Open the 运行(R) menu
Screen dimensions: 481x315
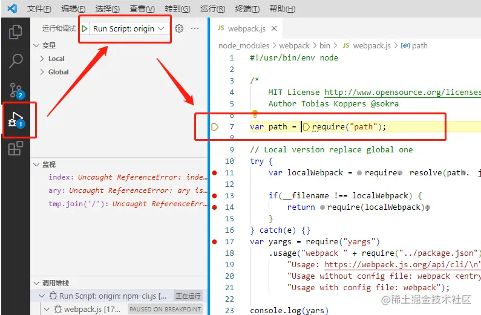pyautogui.click(x=212, y=8)
